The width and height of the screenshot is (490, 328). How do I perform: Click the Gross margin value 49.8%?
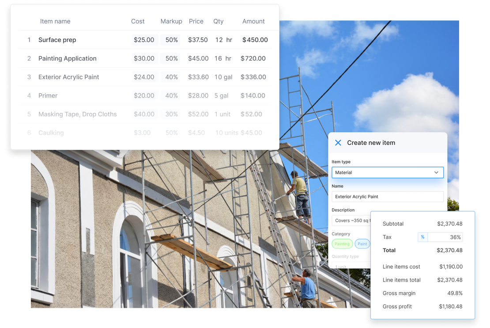tap(455, 293)
